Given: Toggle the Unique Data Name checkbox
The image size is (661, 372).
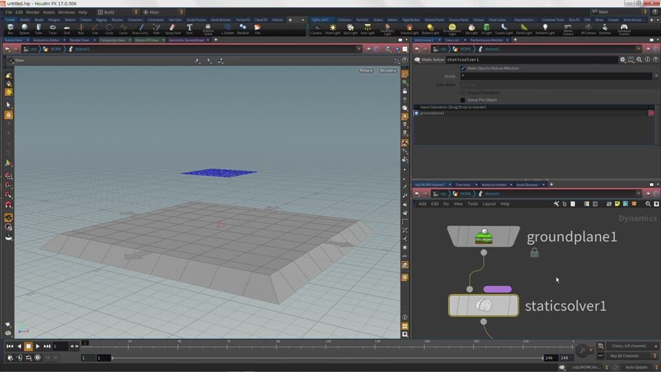Looking at the screenshot, I should [x=463, y=92].
